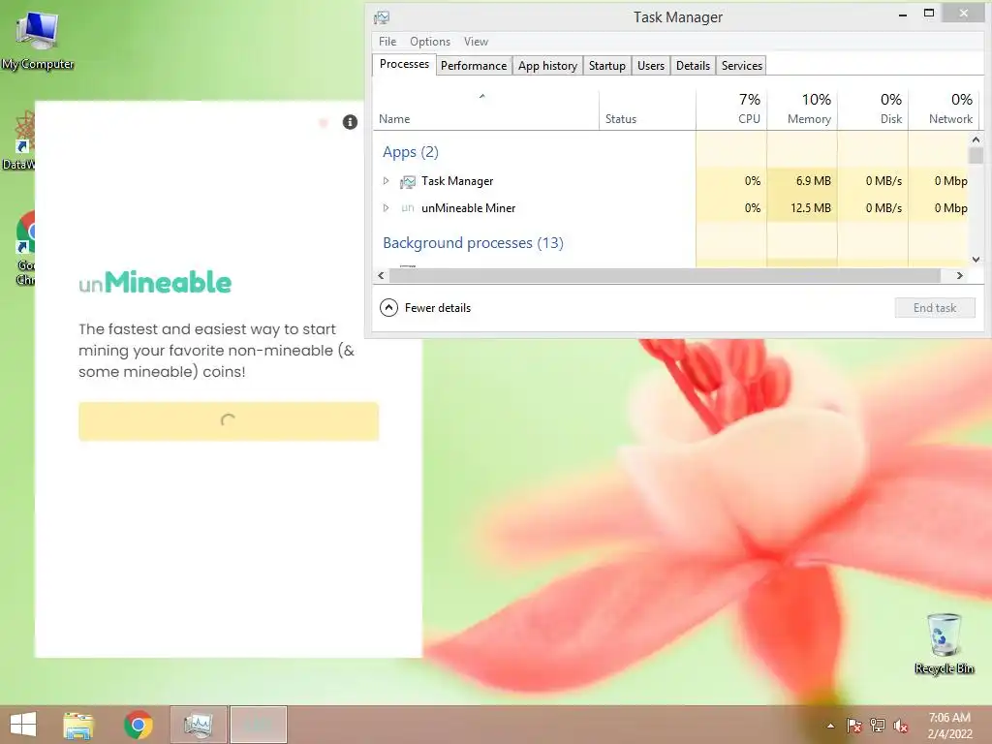Show hidden tray icons arrow
992x744 pixels.
(830, 726)
